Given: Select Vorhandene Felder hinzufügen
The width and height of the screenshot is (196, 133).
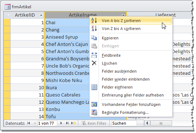Looking at the screenshot, I should pos(131,104).
